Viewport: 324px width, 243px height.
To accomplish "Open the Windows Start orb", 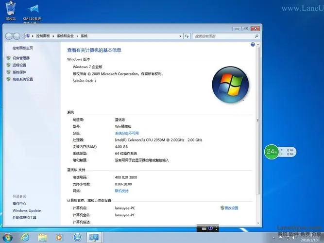I will [7, 238].
